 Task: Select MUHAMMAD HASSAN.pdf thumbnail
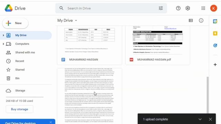point(157,40)
